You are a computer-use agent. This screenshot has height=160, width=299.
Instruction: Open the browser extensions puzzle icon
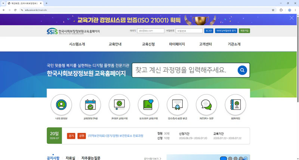[x=281, y=10]
